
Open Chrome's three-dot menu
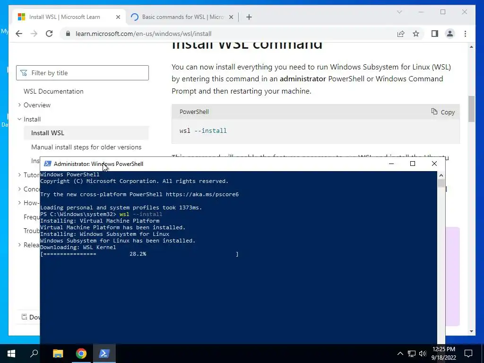tap(465, 34)
